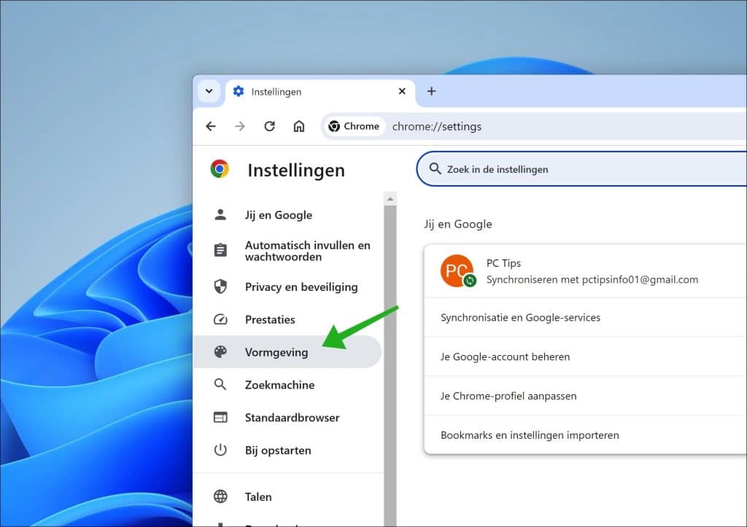Image resolution: width=747 pixels, height=527 pixels.
Task: Click the clipboard icon for autofill
Action: [220, 251]
